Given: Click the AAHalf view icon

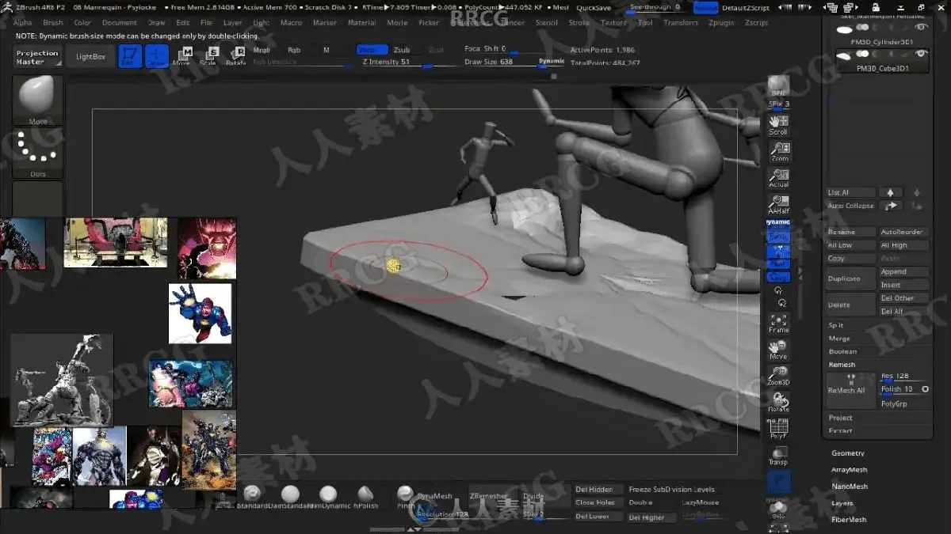Looking at the screenshot, I should [x=778, y=205].
